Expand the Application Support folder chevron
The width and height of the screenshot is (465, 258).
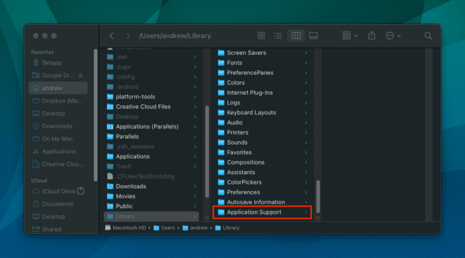point(306,212)
